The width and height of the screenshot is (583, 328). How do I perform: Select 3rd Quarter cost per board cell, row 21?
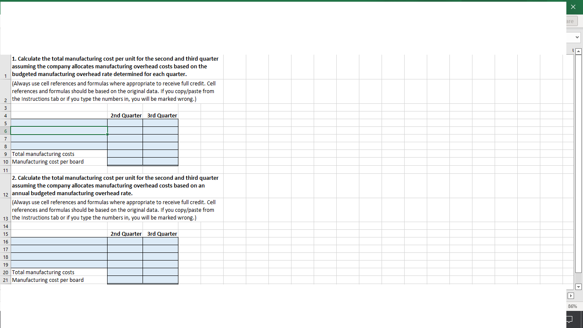(x=160, y=280)
